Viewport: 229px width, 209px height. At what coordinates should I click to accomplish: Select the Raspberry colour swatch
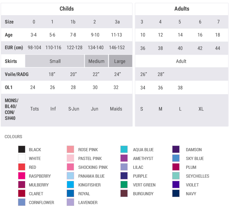(22, 176)
